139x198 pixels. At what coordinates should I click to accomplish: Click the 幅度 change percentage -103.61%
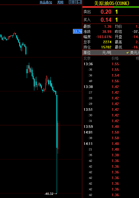coord(104,37)
